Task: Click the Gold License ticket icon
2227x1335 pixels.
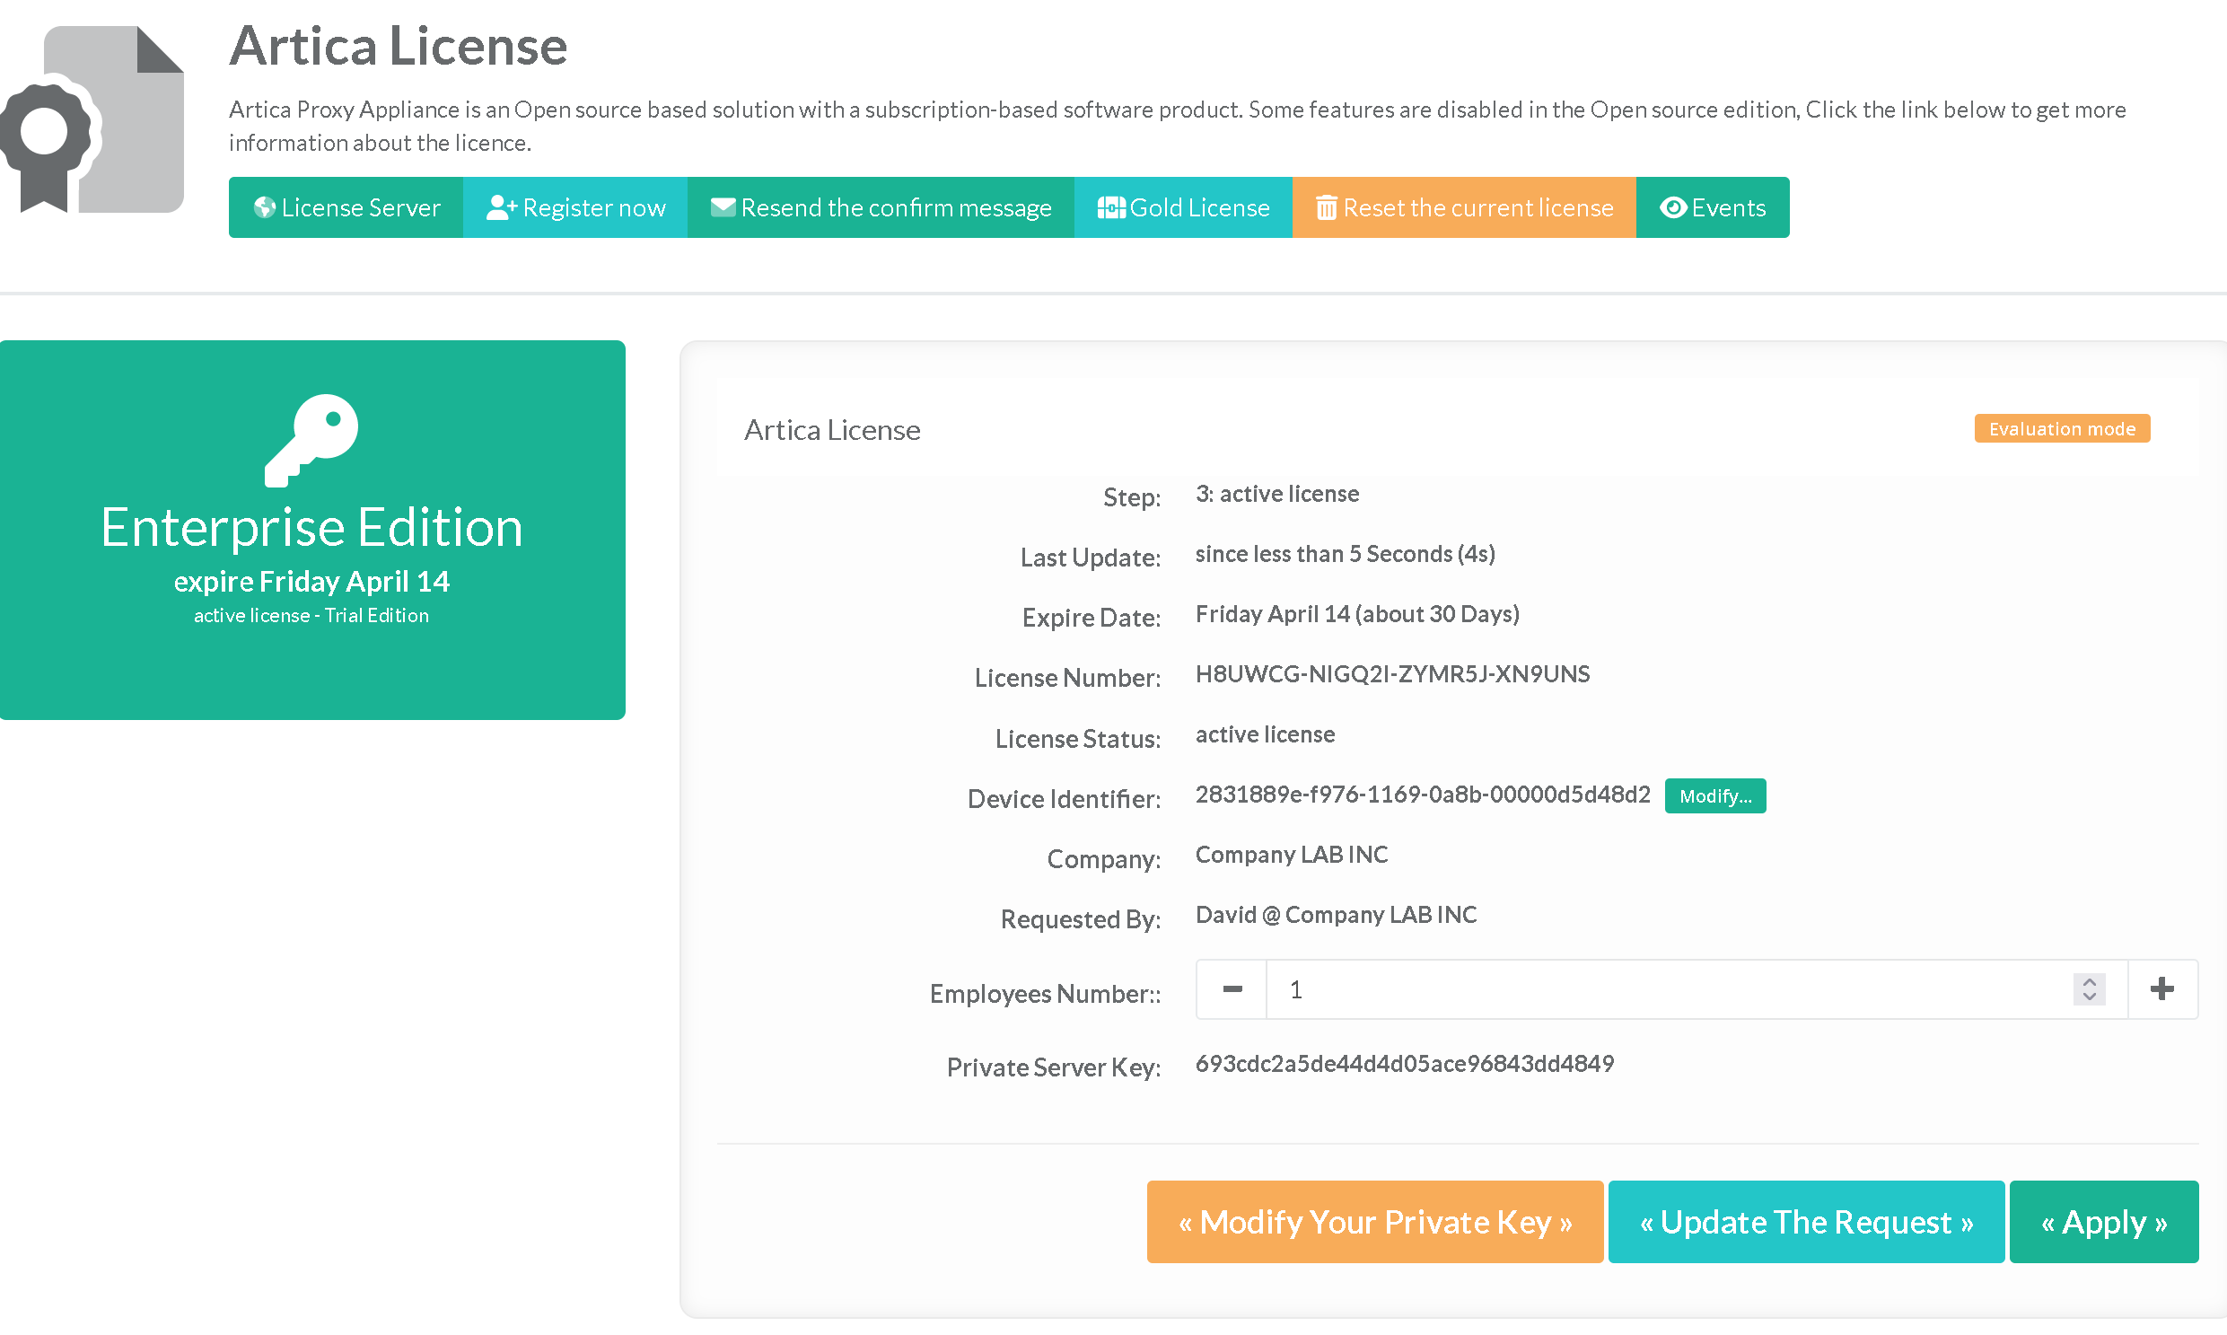Action: tap(1110, 207)
